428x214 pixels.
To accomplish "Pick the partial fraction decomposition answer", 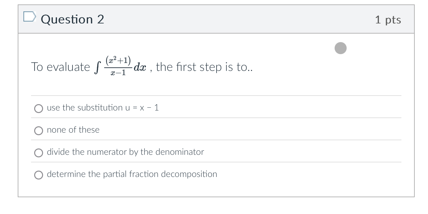I will (x=38, y=175).
